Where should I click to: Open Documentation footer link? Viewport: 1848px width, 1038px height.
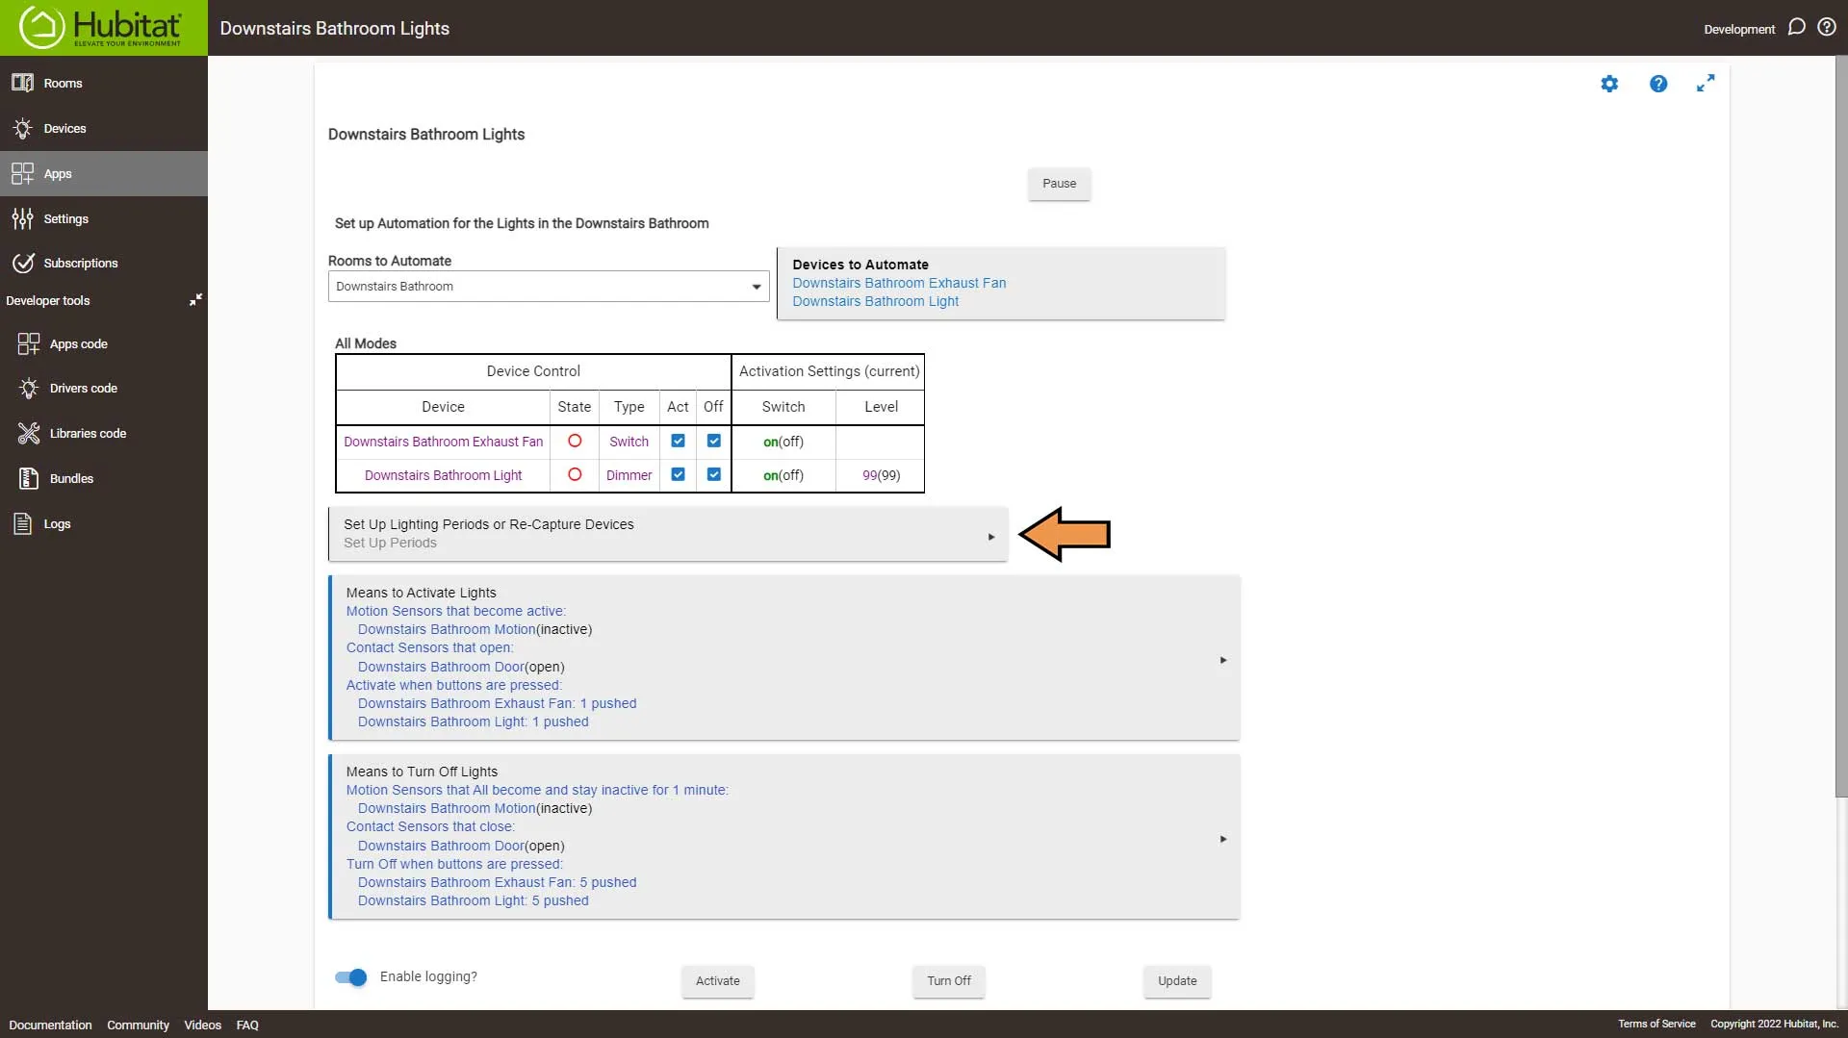click(x=50, y=1025)
